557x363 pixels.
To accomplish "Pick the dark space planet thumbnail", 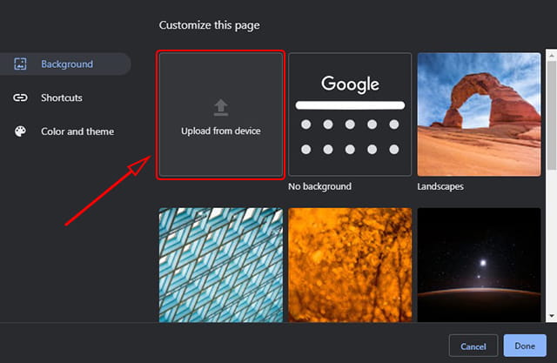I will coord(479,265).
